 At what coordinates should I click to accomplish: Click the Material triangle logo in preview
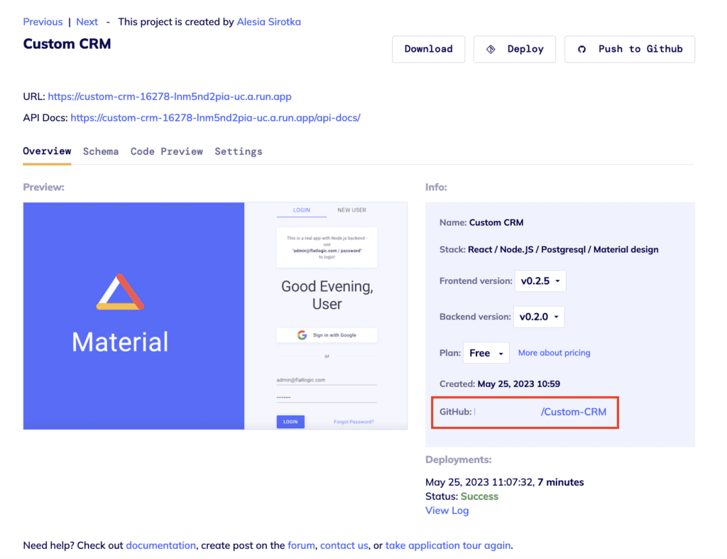tap(120, 292)
